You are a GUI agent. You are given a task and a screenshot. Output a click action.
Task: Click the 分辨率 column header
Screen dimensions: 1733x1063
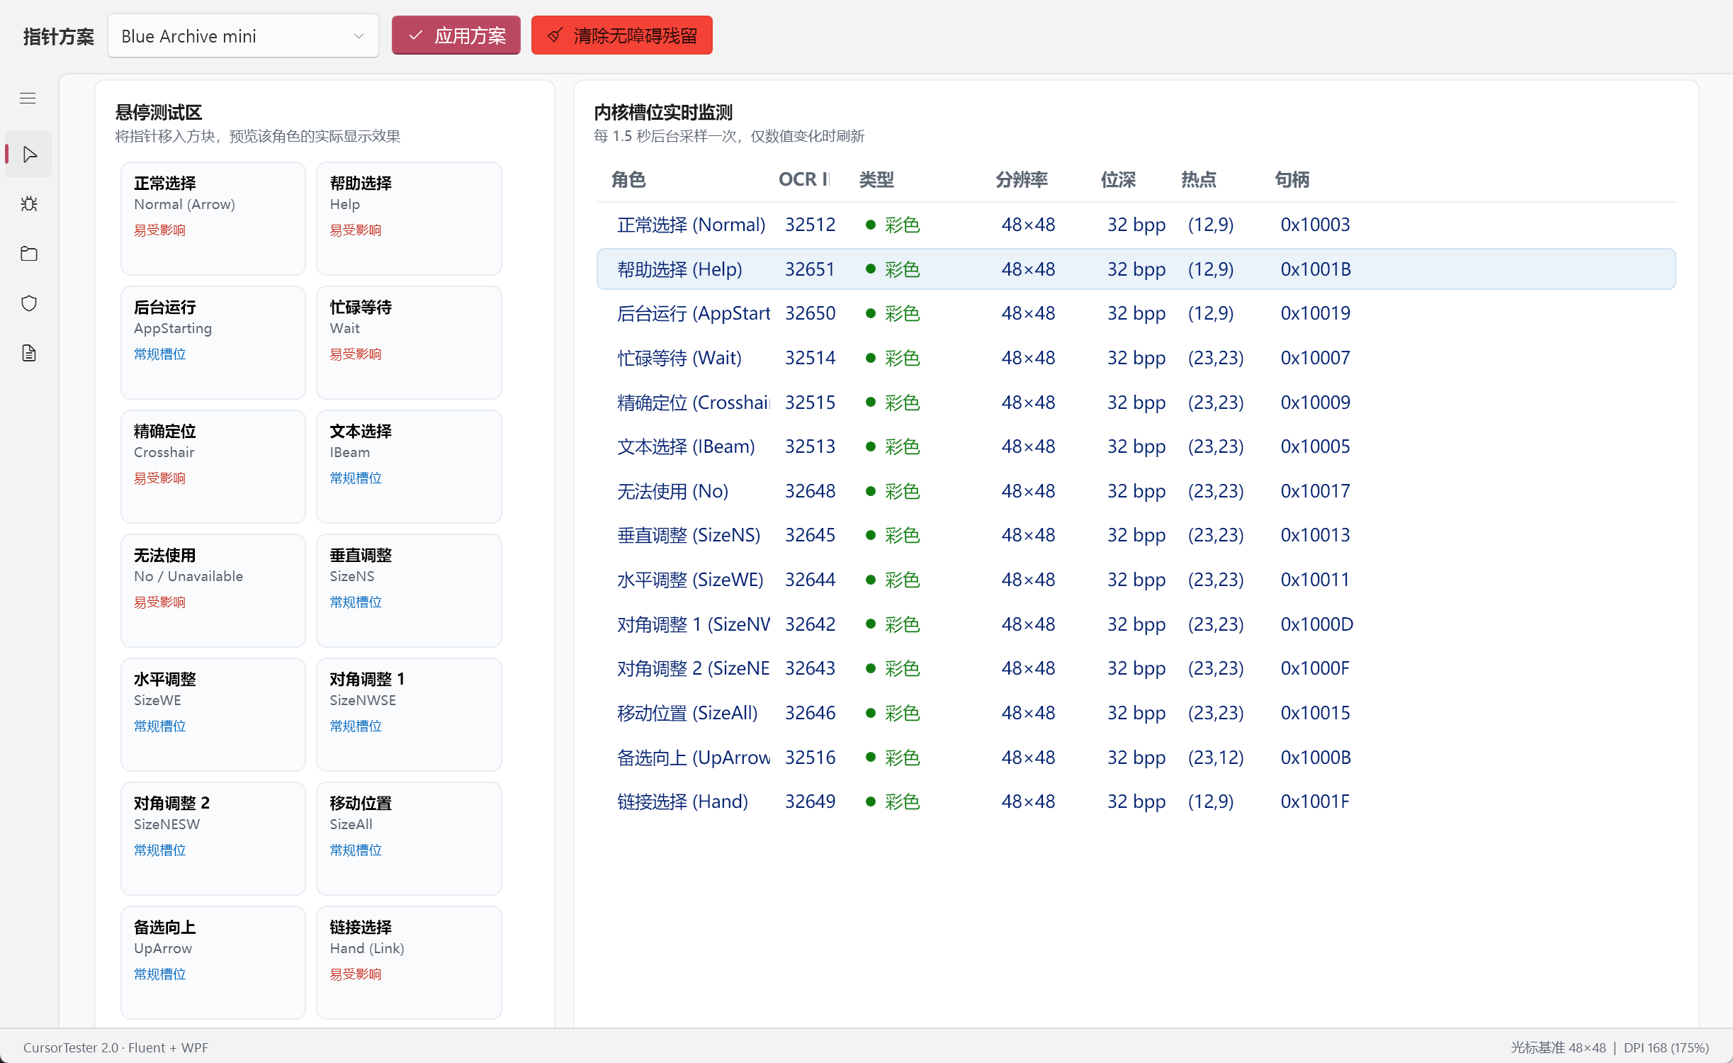point(1021,180)
